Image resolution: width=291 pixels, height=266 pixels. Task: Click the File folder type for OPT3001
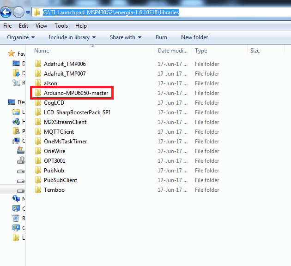(x=207, y=161)
